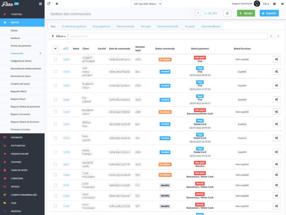This screenshot has height=215, width=286.
Task: Toggle the select-all checkbox in table header
Action: tap(55, 48)
